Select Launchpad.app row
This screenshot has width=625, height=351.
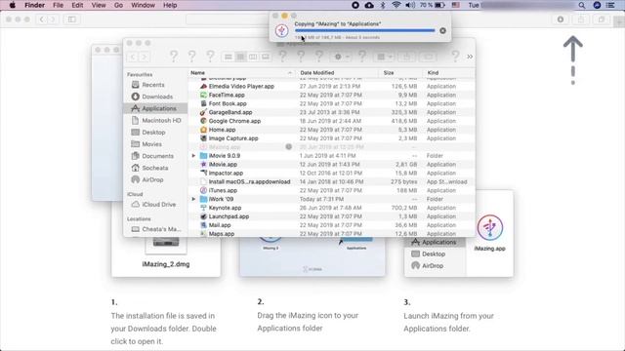point(331,216)
